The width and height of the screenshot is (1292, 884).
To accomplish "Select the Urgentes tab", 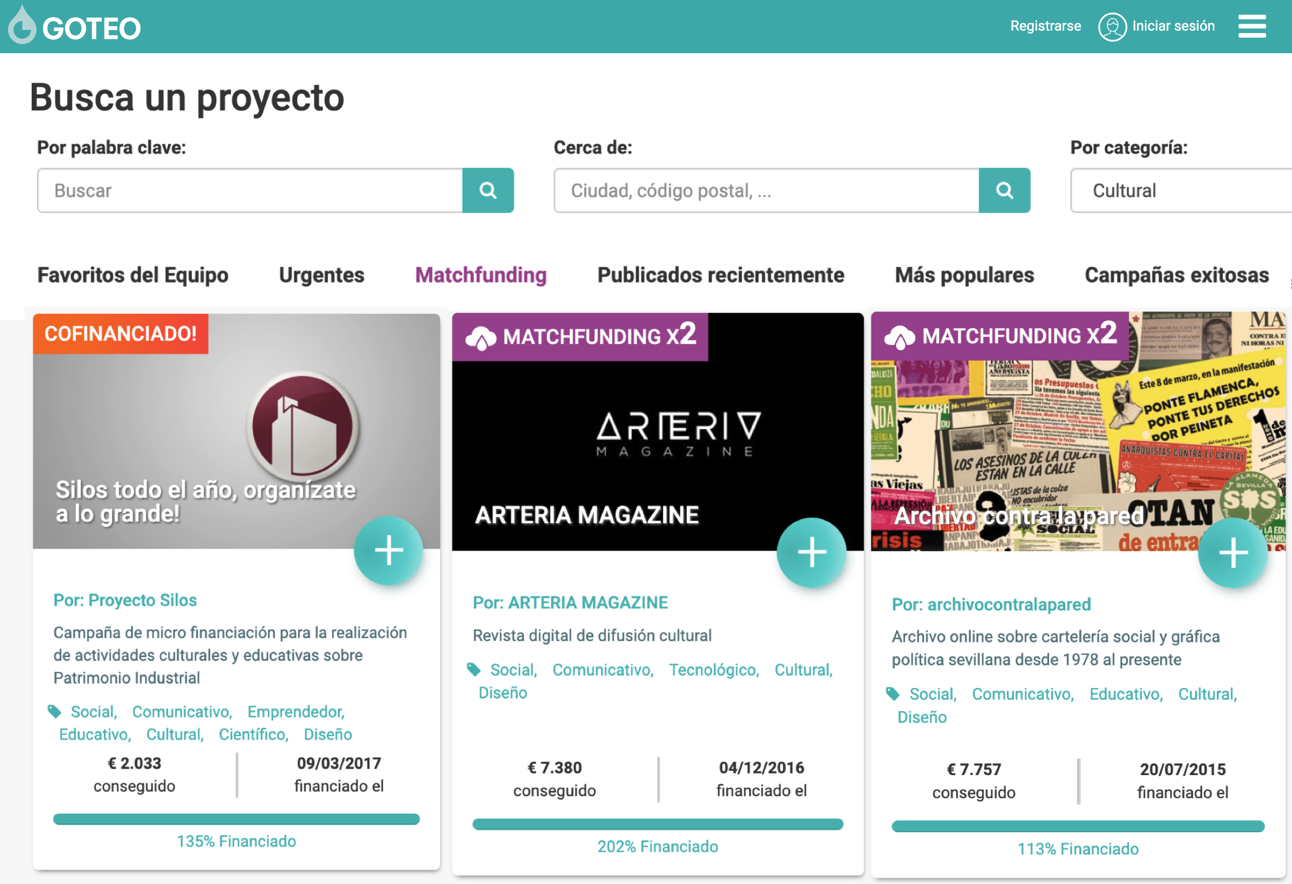I will (322, 275).
